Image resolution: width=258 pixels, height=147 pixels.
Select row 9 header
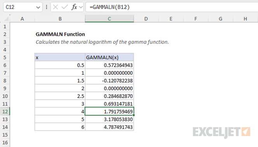pyautogui.click(x=5, y=88)
